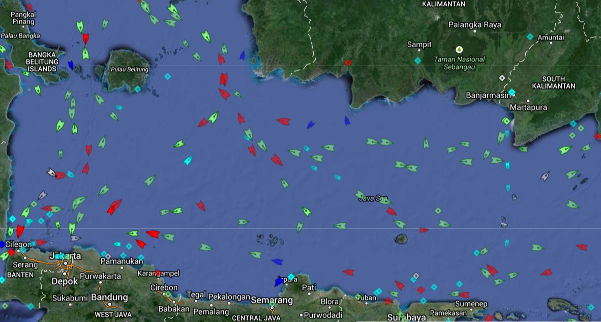The image size is (601, 322).
Task: Click the red diamond marker near Karangampel
Action: coord(157,273)
